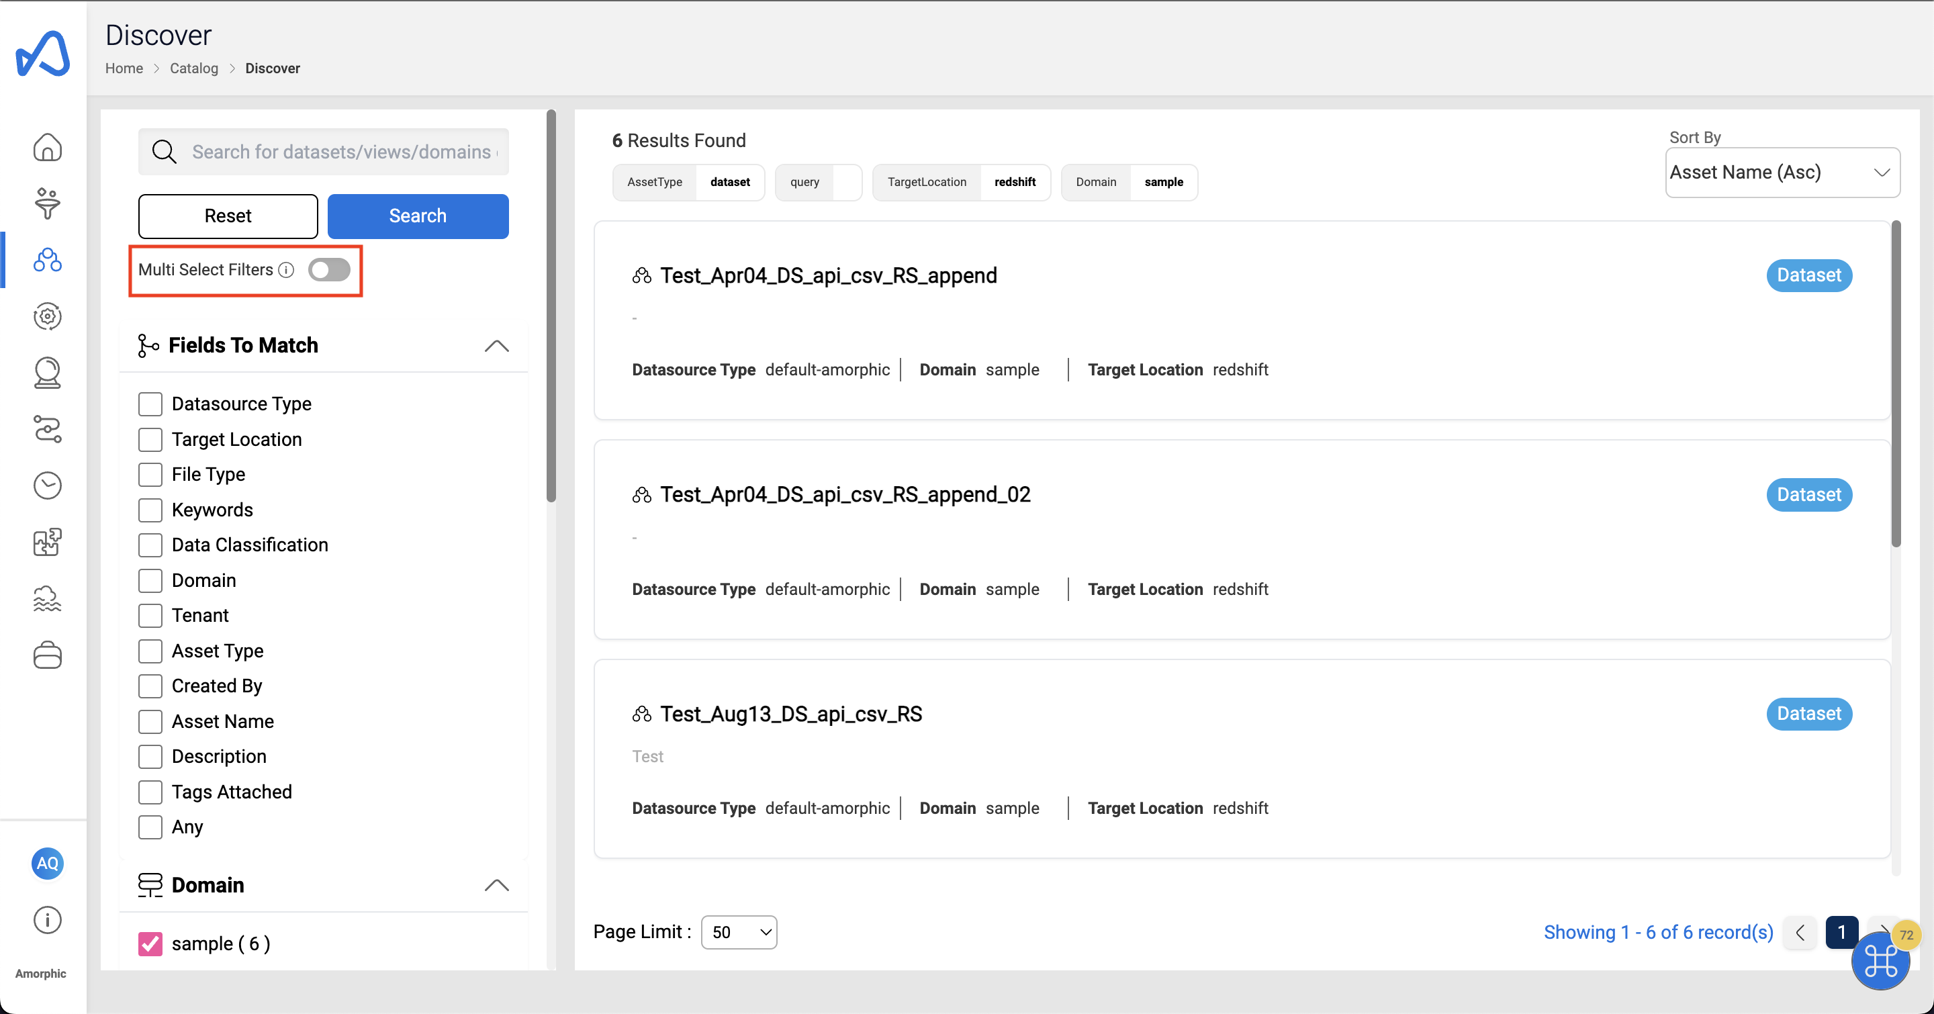Image resolution: width=1934 pixels, height=1014 pixels.
Task: Focus the datasets/views/domains search field
Action: (x=324, y=152)
